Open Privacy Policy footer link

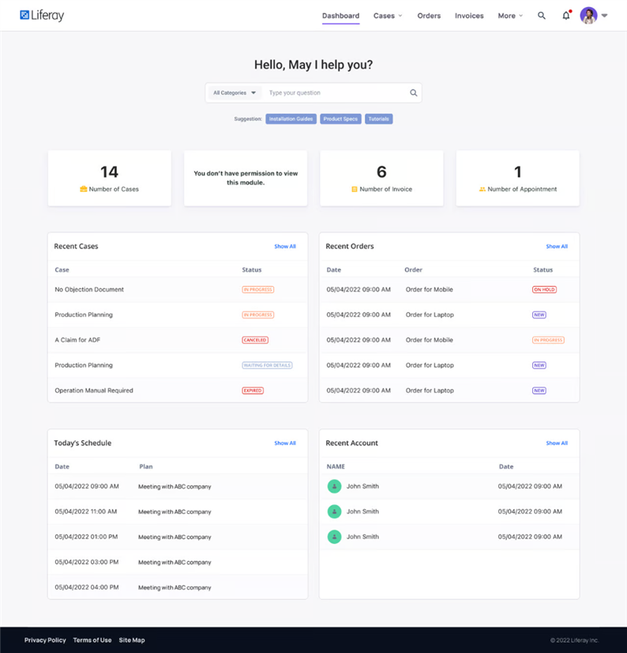45,640
